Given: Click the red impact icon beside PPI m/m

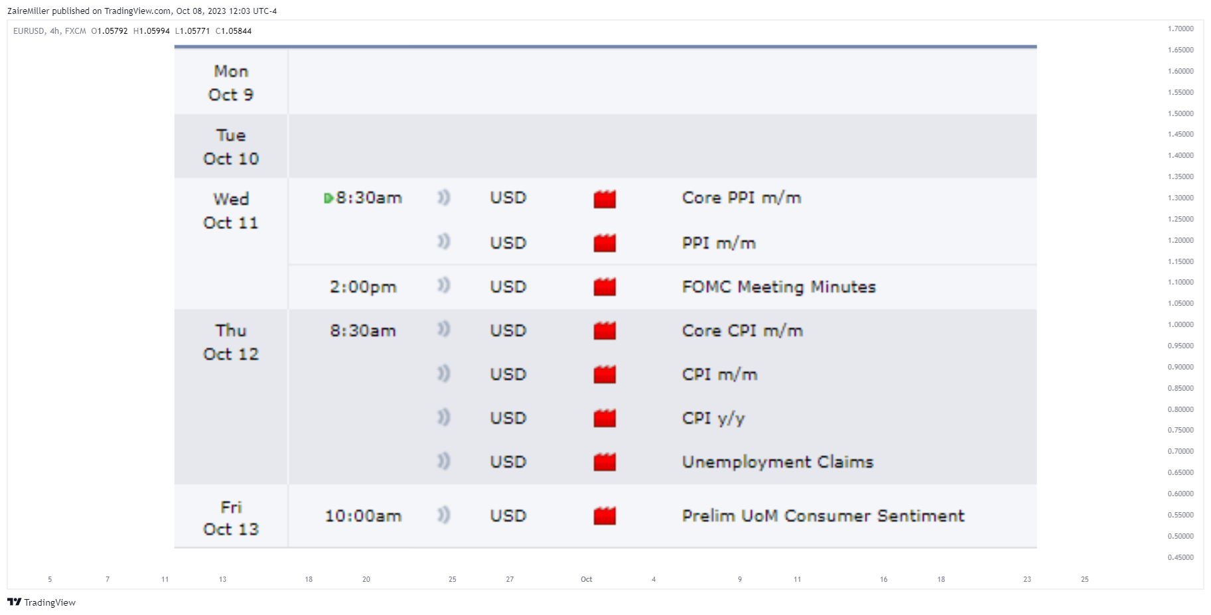Looking at the screenshot, I should pyautogui.click(x=605, y=243).
